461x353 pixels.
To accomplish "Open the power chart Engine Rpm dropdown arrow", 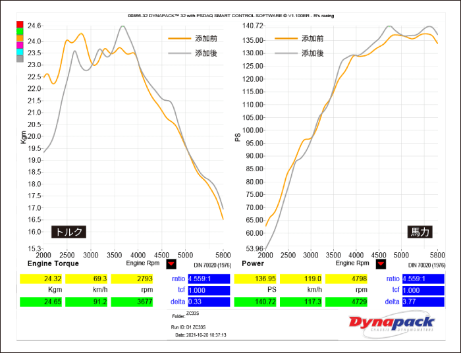I will pyautogui.click(x=380, y=264).
